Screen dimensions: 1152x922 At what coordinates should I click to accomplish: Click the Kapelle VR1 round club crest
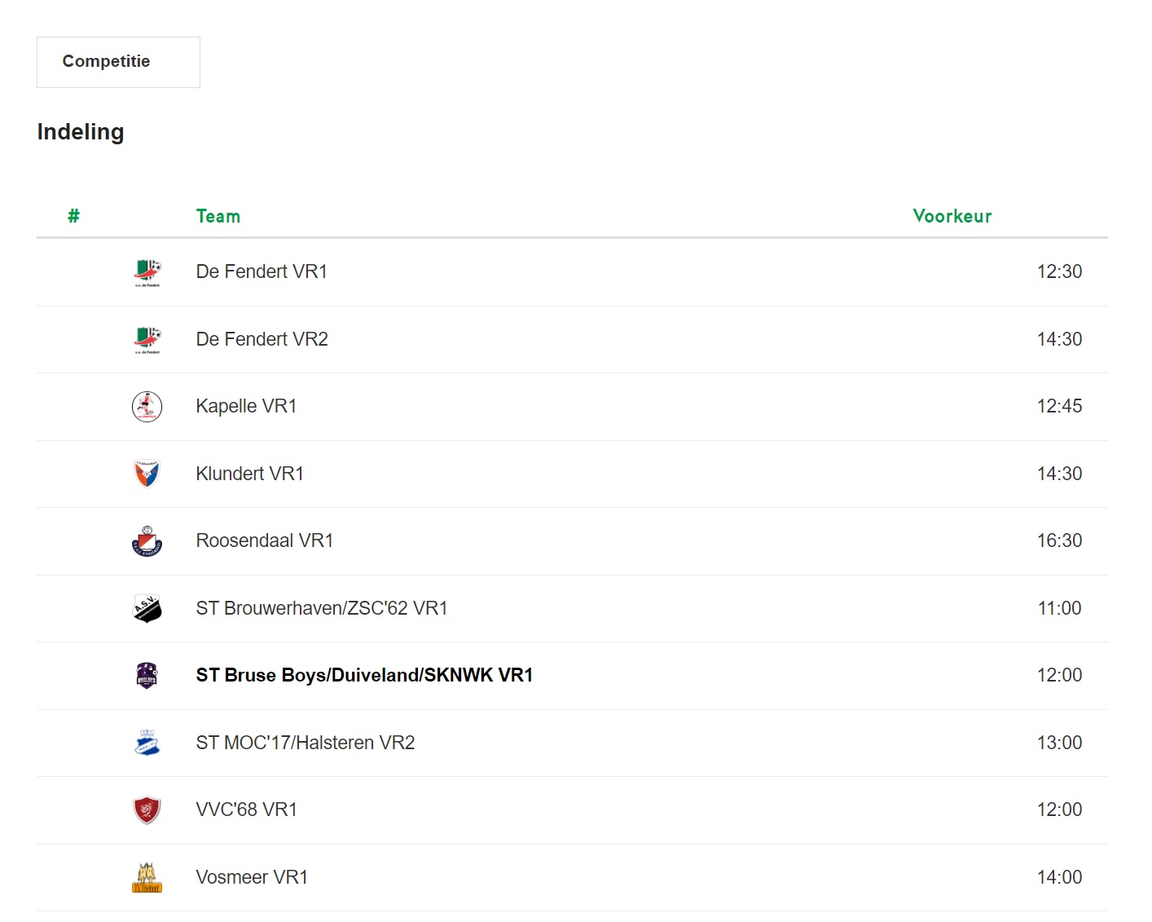[147, 407]
